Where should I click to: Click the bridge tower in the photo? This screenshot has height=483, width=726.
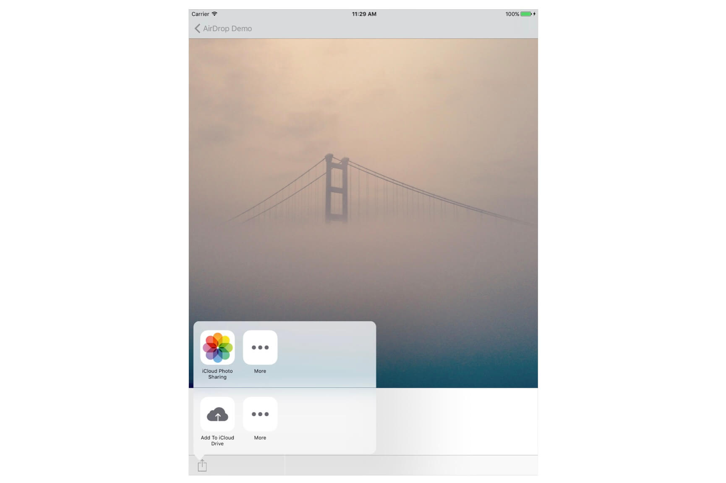pos(337,189)
